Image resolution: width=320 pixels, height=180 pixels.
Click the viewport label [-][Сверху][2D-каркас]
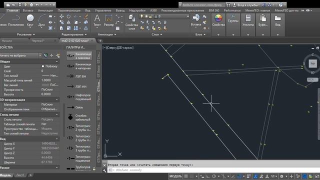[x=118, y=47]
